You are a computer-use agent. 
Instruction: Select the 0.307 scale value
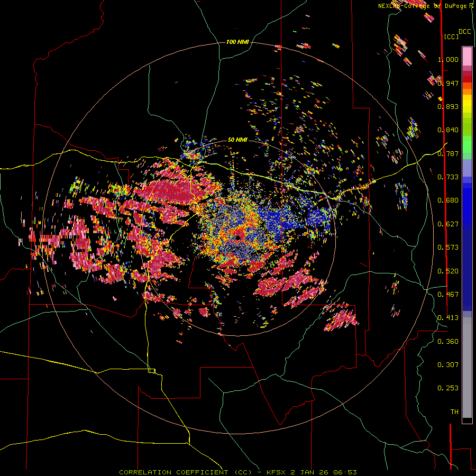448,365
